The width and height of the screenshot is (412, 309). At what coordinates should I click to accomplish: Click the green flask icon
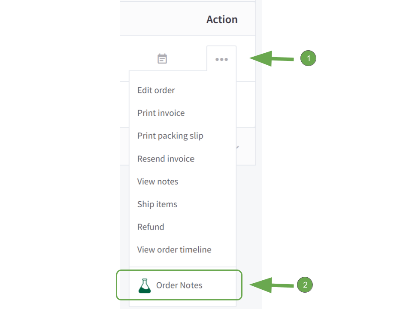(145, 286)
